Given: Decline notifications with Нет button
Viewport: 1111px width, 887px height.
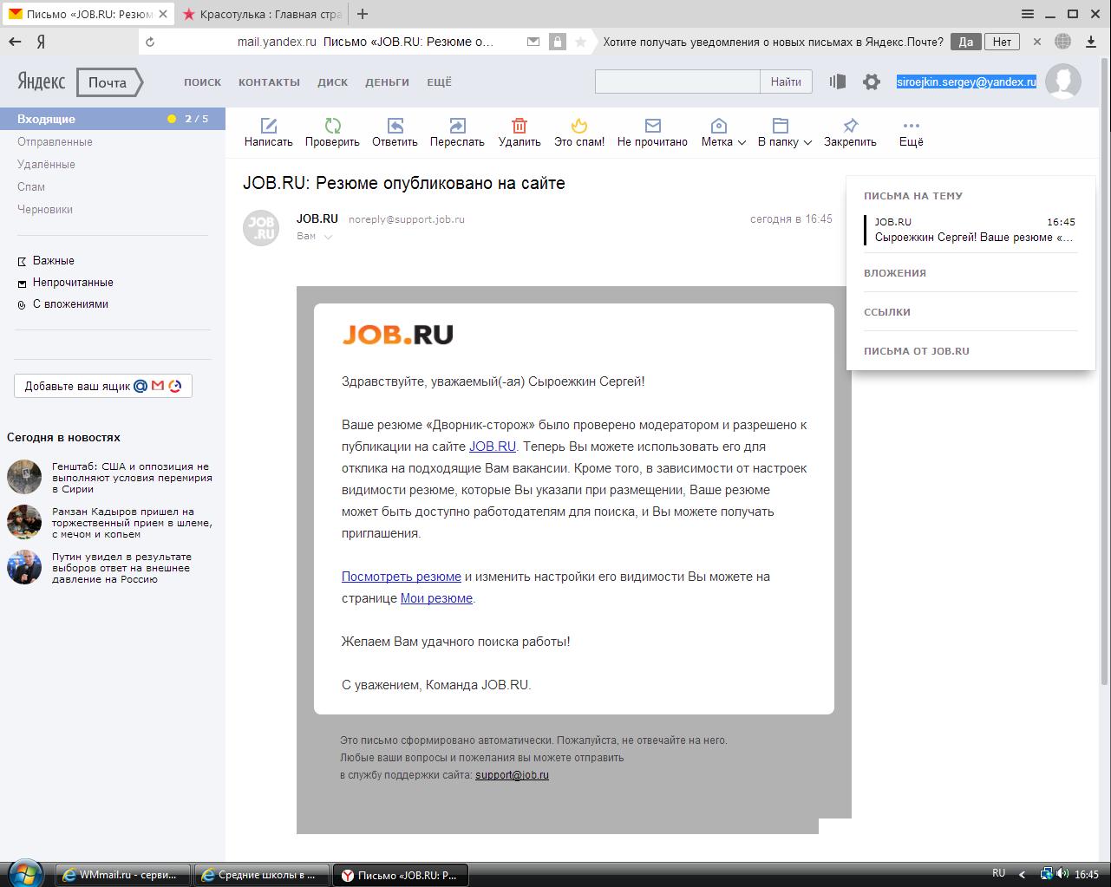Looking at the screenshot, I should [1002, 42].
